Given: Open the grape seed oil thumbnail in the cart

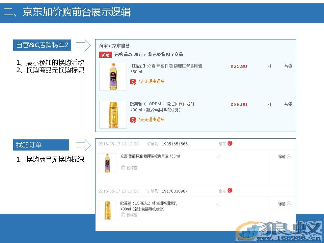Looking at the screenshot, I should click(x=113, y=77).
